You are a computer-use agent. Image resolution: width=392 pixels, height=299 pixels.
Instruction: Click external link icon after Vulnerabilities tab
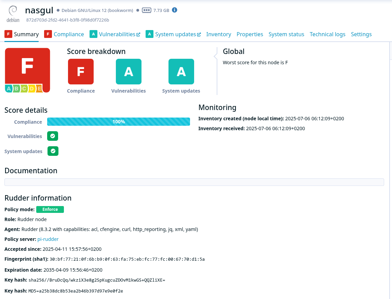pyautogui.click(x=138, y=35)
